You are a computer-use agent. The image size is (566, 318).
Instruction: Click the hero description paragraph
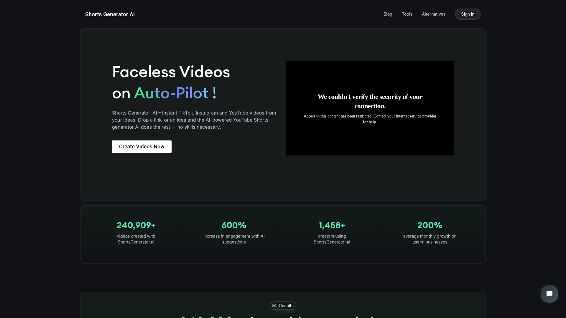194,120
